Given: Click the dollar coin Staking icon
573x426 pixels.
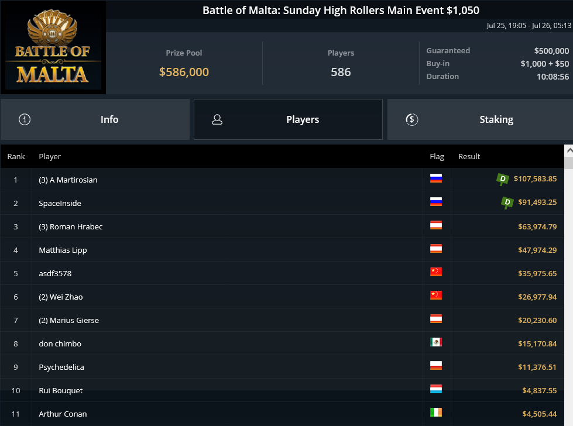Looking at the screenshot, I should pyautogui.click(x=412, y=119).
